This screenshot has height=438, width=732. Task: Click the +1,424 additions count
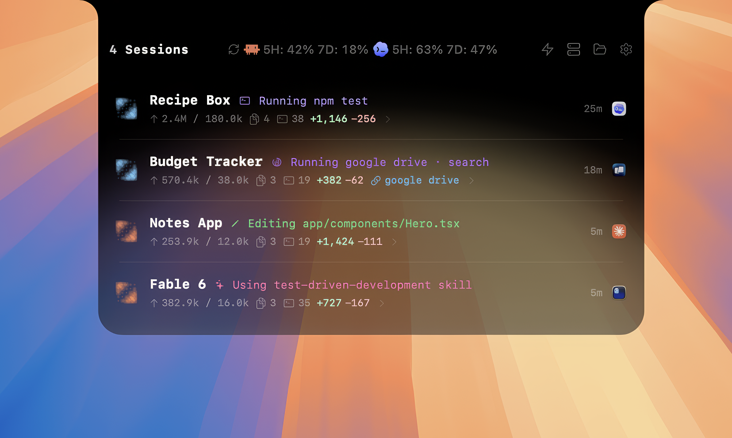(x=335, y=241)
